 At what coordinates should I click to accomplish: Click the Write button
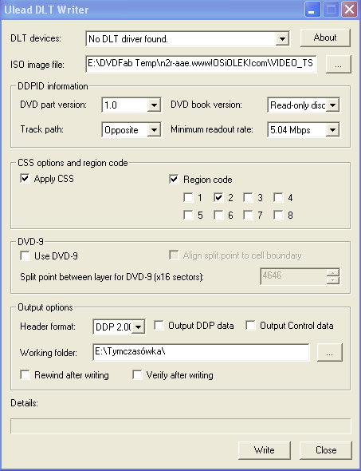pyautogui.click(x=265, y=450)
